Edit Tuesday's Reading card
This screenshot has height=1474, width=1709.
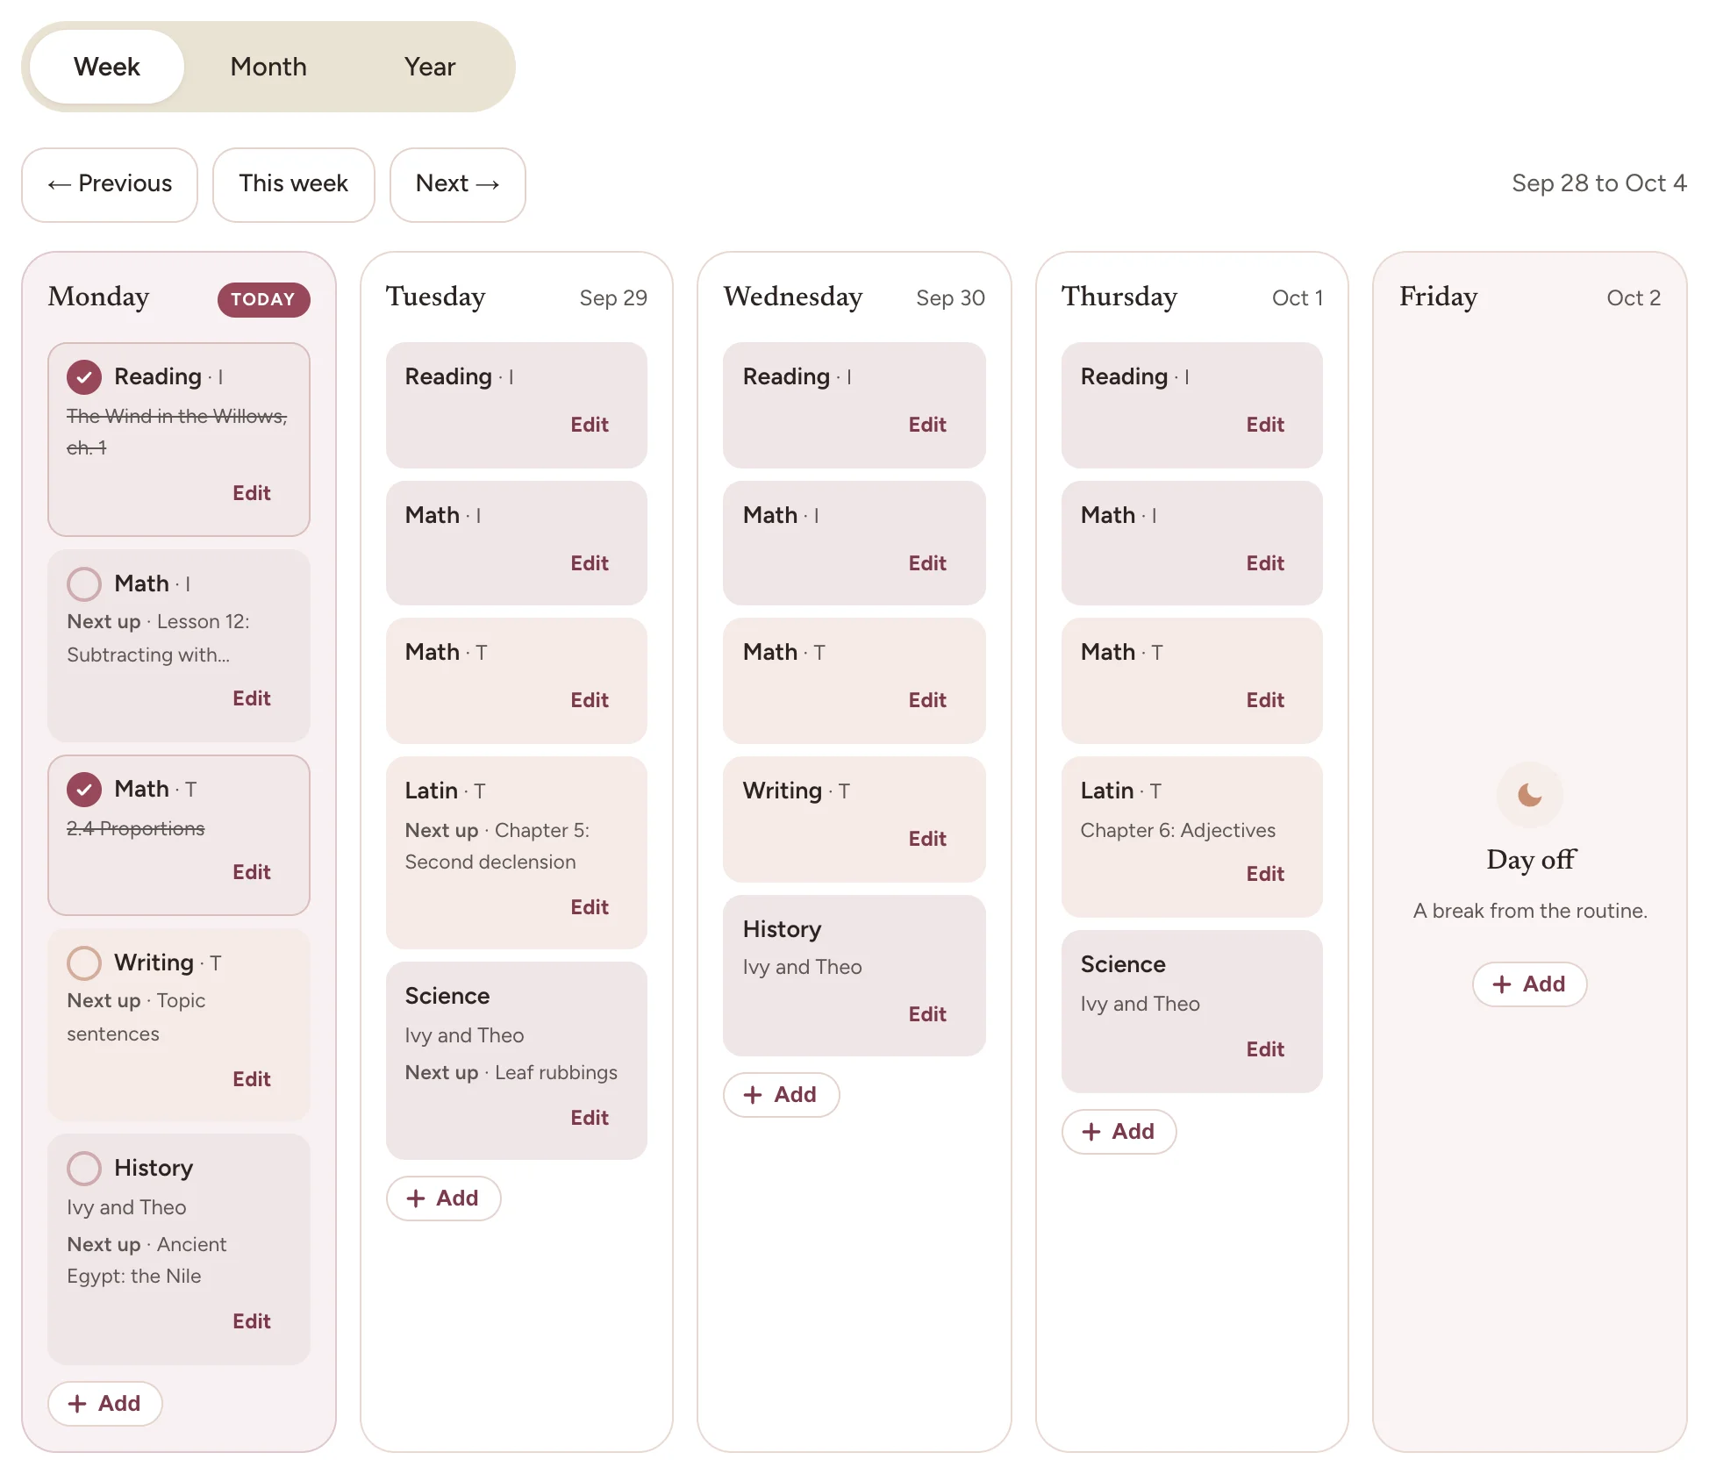[590, 425]
